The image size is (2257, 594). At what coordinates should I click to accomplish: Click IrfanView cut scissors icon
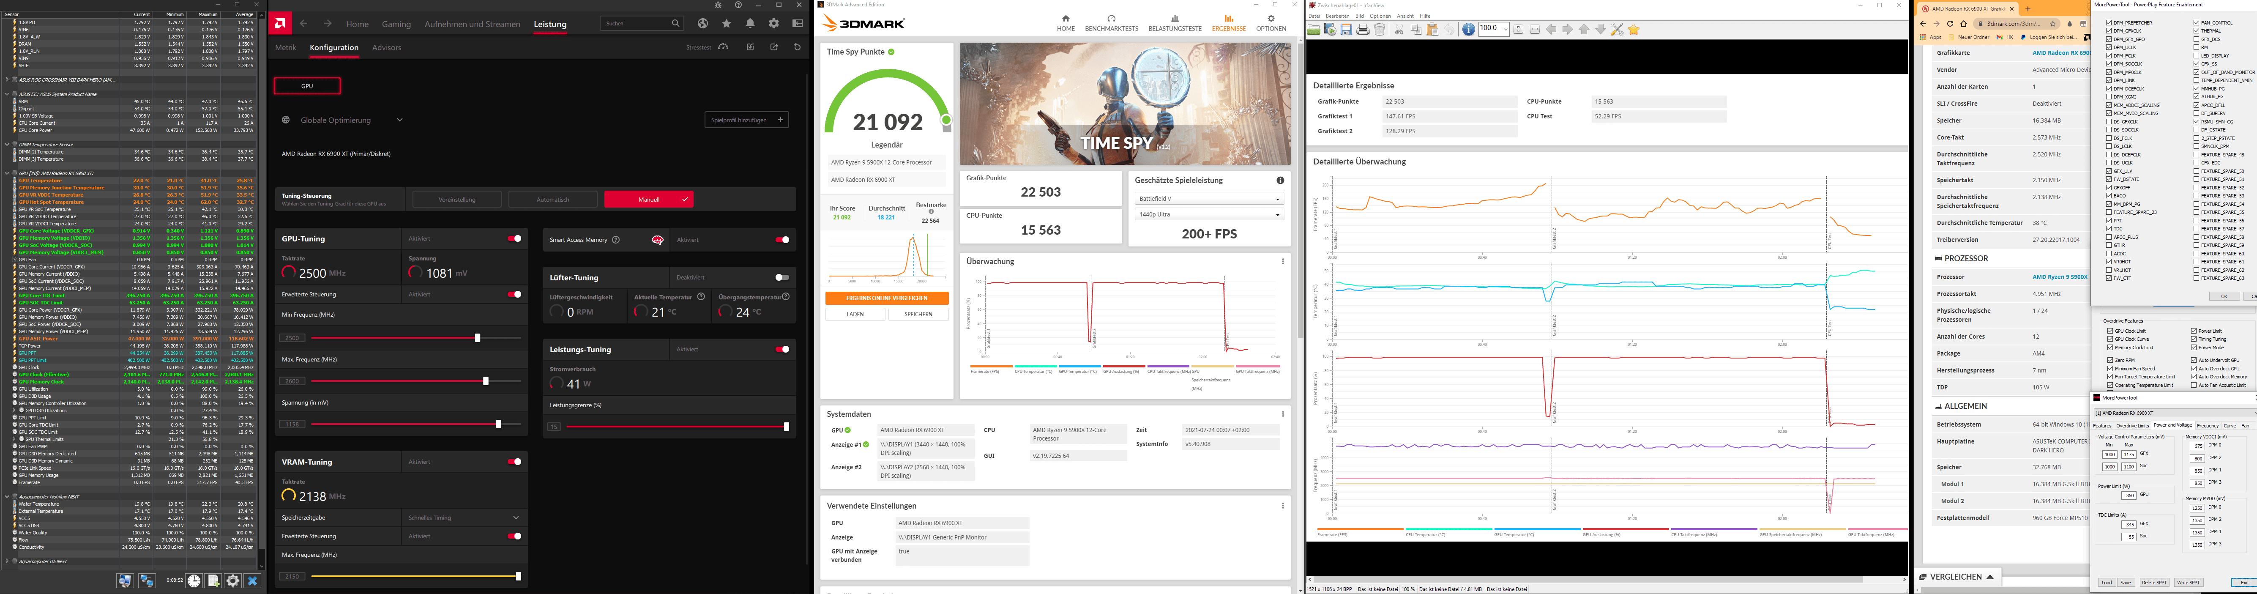[1399, 30]
